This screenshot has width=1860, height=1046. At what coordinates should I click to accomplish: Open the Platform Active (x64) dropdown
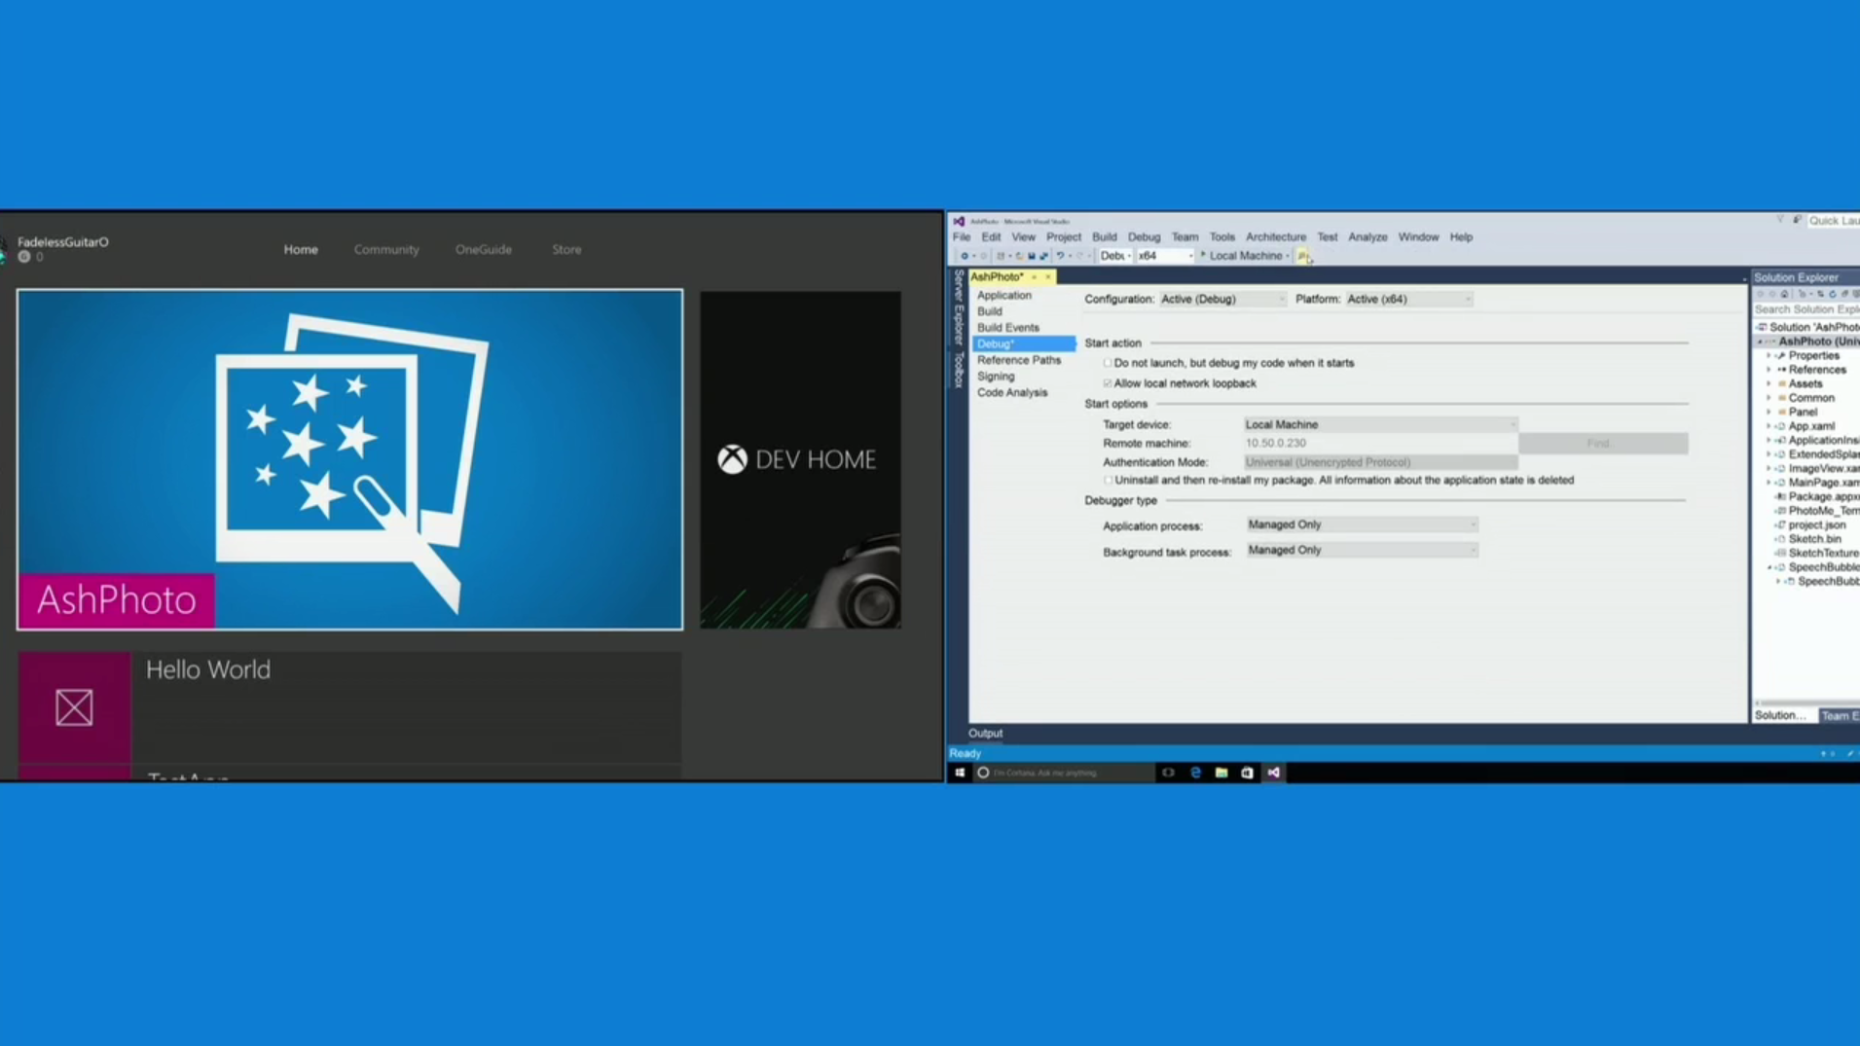tap(1408, 299)
